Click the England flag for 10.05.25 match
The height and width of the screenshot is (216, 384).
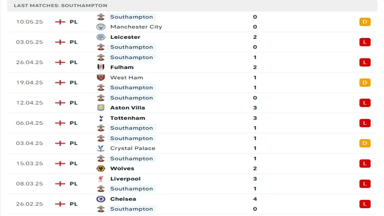[x=60, y=22]
